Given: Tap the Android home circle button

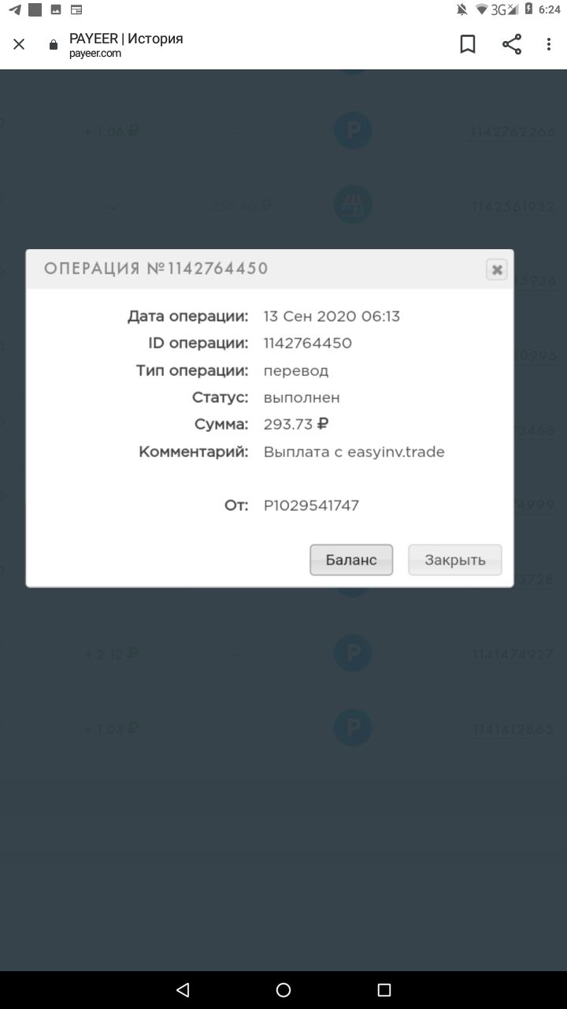Looking at the screenshot, I should coord(283,989).
